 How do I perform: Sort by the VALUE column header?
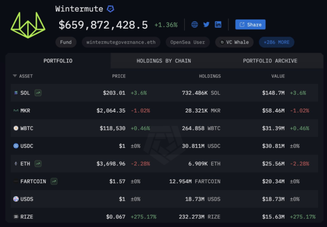278,76
